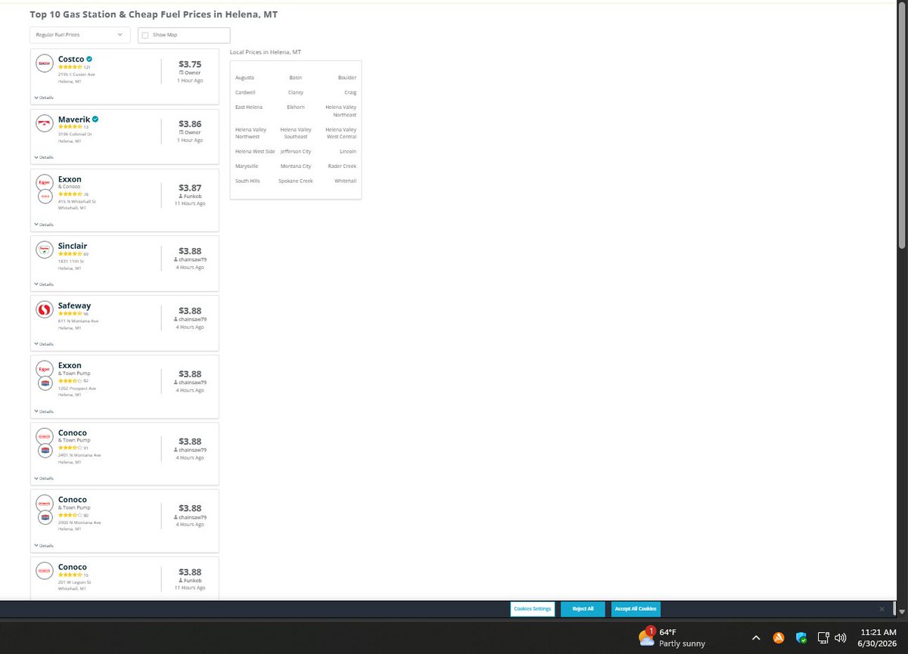This screenshot has width=908, height=654.
Task: Click Conoco logo at 2900 N Montana Ave
Action: coord(45,503)
